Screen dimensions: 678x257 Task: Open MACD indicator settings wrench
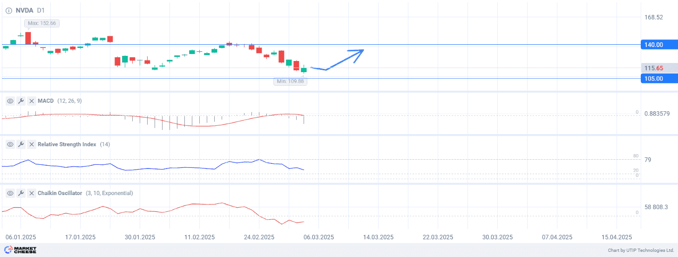coord(20,101)
